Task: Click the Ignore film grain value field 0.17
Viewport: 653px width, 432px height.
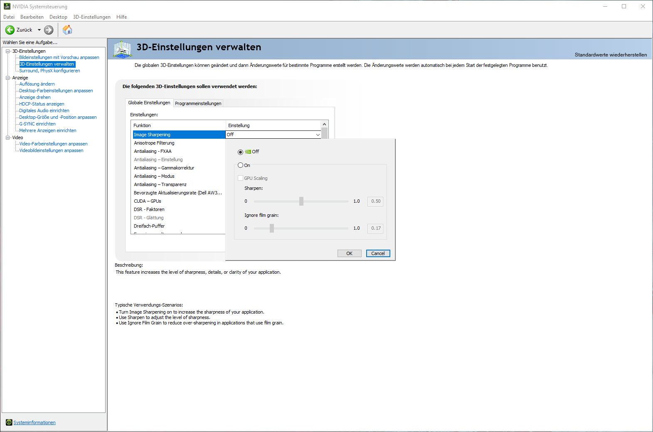Action: pyautogui.click(x=375, y=228)
